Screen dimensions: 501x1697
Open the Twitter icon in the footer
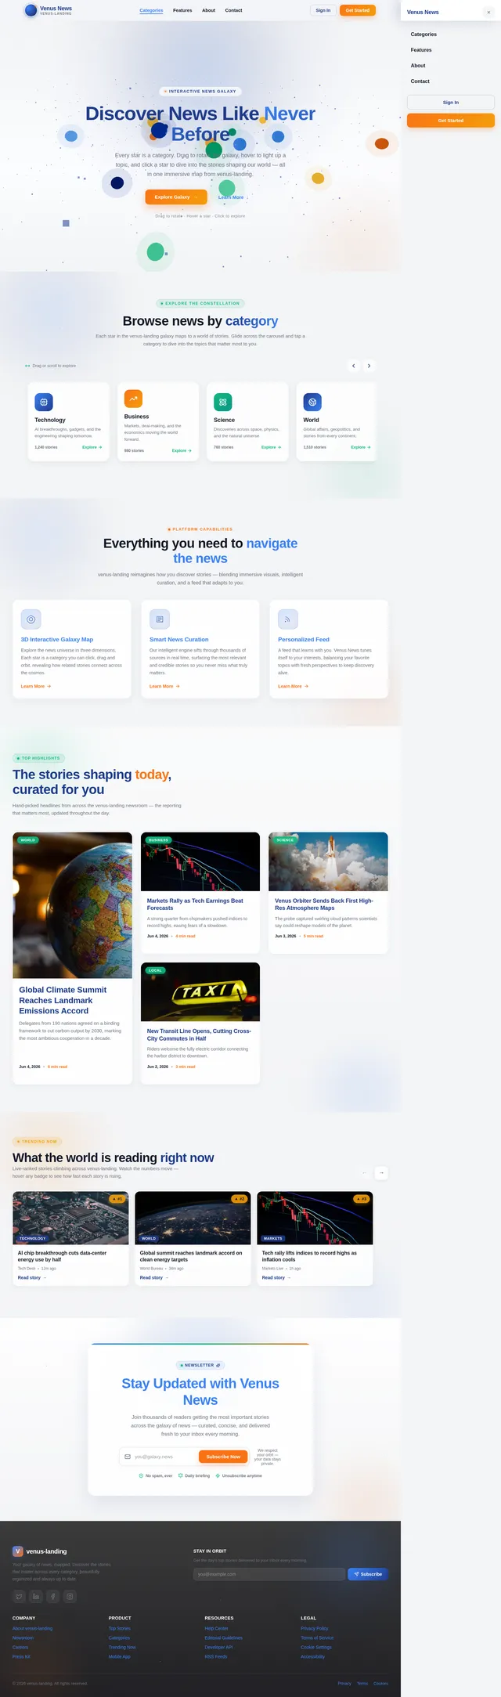(20, 1596)
